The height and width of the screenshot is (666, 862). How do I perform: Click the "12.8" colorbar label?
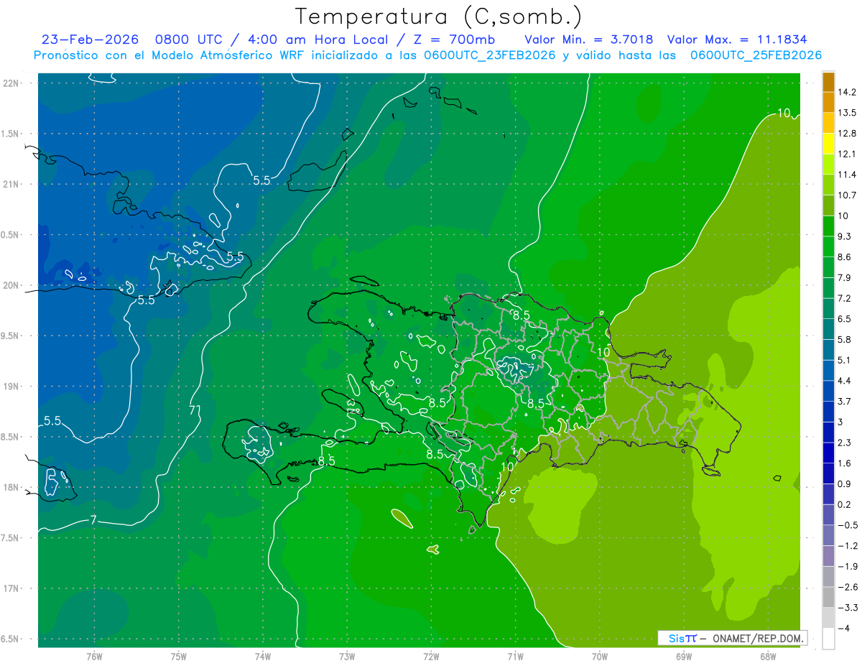coord(848,134)
